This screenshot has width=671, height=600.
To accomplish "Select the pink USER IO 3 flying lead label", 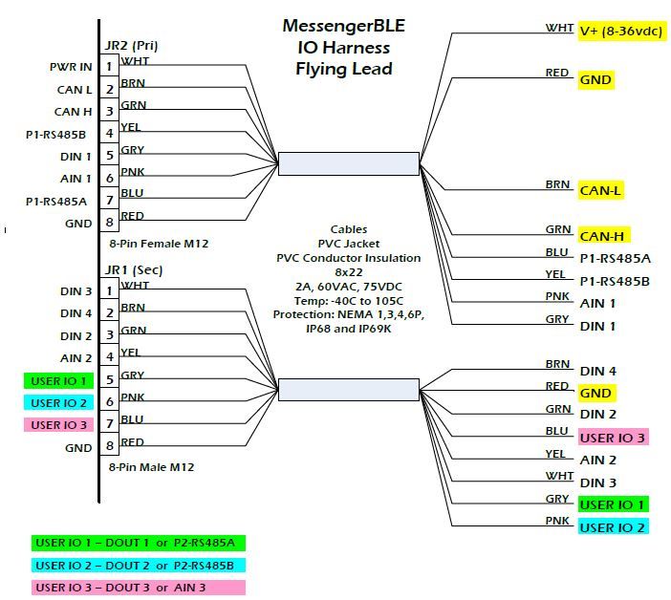I will click(614, 438).
